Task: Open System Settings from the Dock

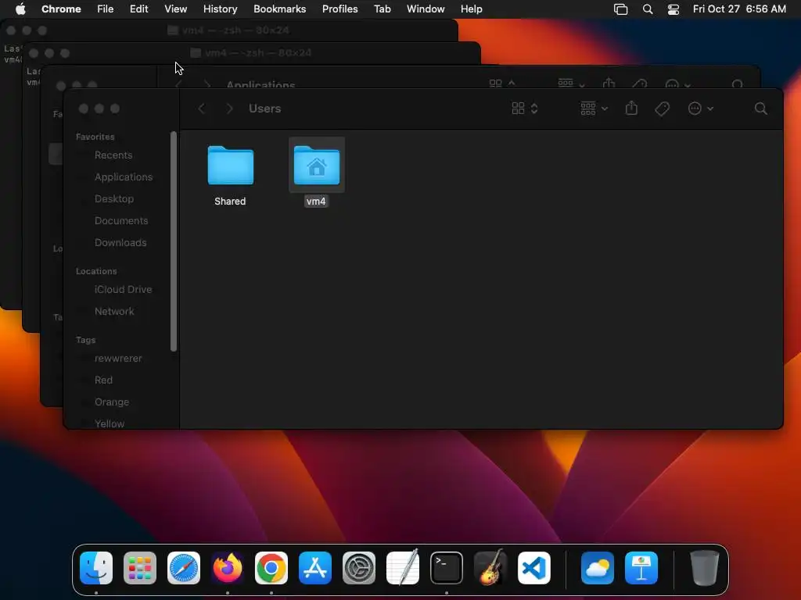Action: tap(359, 568)
